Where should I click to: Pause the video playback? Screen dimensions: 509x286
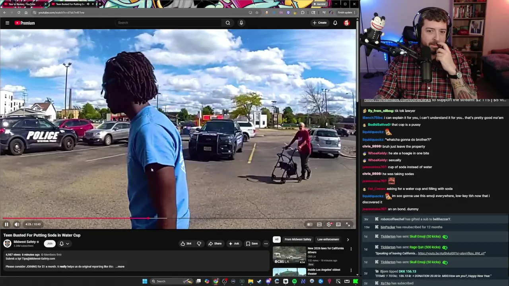pyautogui.click(x=6, y=224)
